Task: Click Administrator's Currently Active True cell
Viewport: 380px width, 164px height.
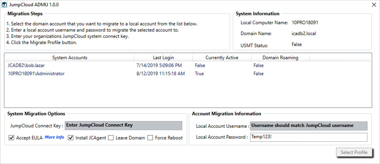Action: tap(199, 74)
